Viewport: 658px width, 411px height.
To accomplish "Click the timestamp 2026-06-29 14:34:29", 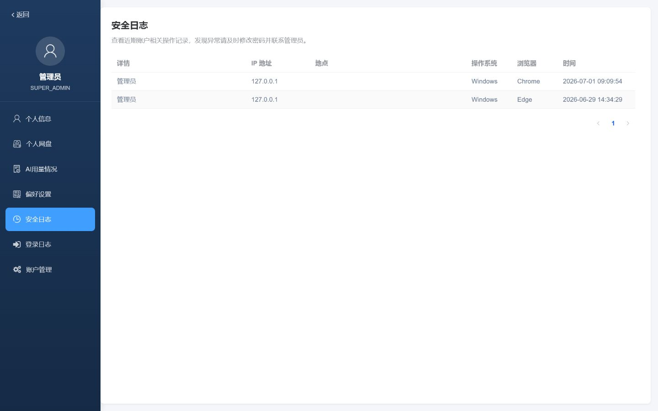I will coord(593,100).
